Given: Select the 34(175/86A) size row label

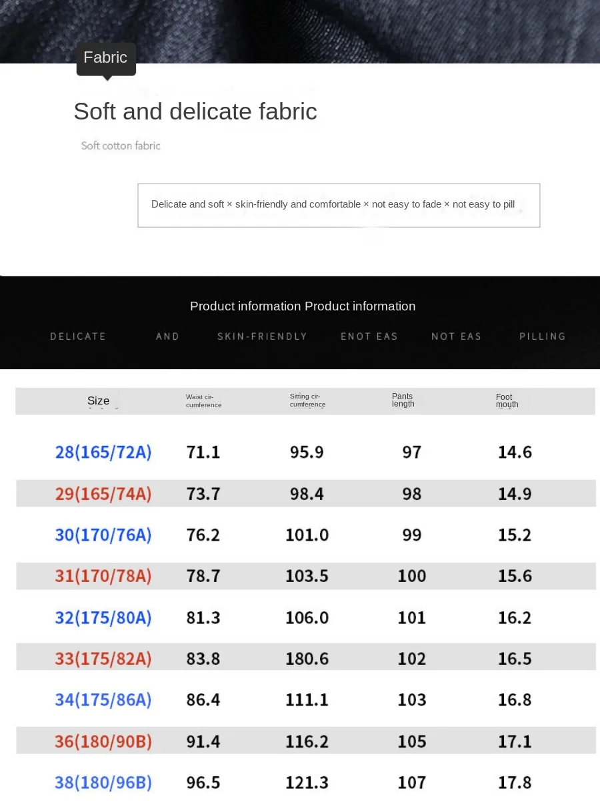Looking at the screenshot, I should pos(103,700).
